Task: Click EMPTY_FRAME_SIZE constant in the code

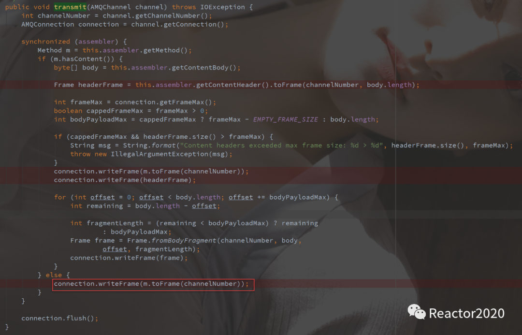Action: pyautogui.click(x=285, y=119)
